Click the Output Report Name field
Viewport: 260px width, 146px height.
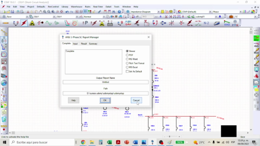106,82
